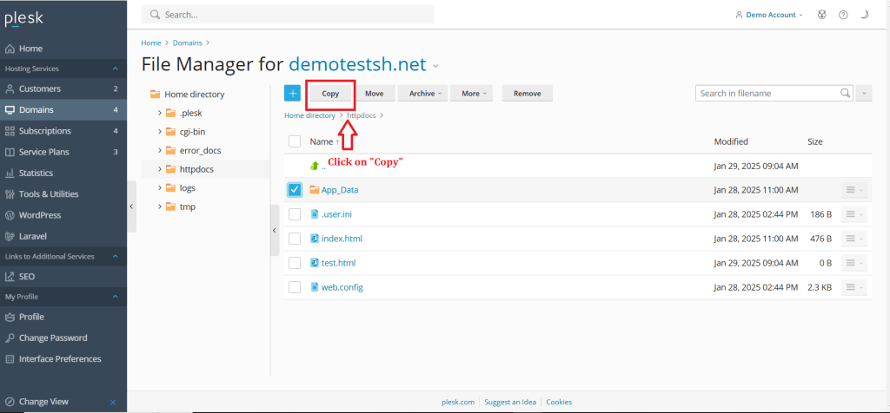Click the web.config file icon
Viewport: 890px width, 413px height.
tap(315, 287)
